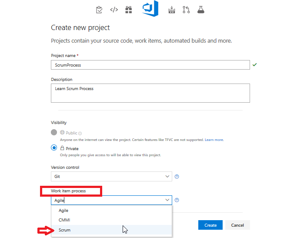Click the gift box icon
Screen dimensions: 287x238
[128, 10]
